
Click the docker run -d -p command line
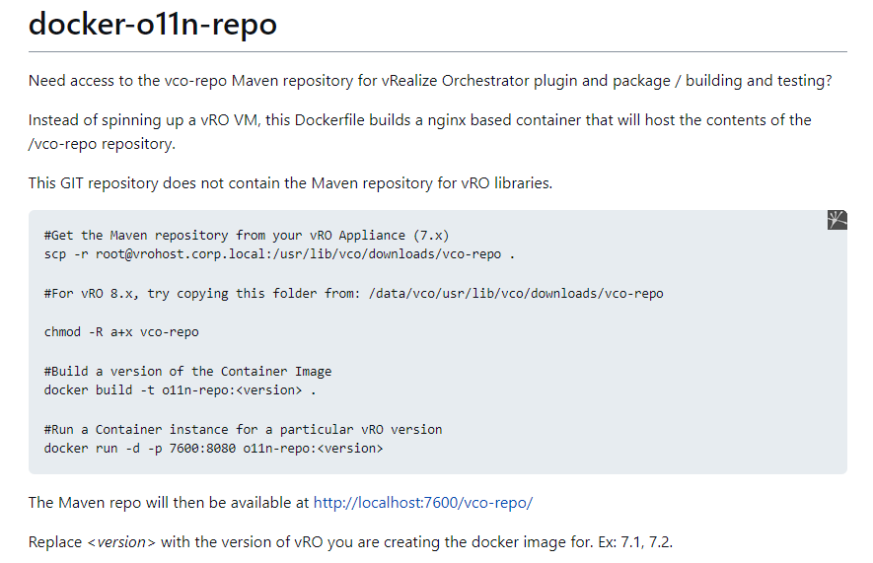tap(213, 448)
